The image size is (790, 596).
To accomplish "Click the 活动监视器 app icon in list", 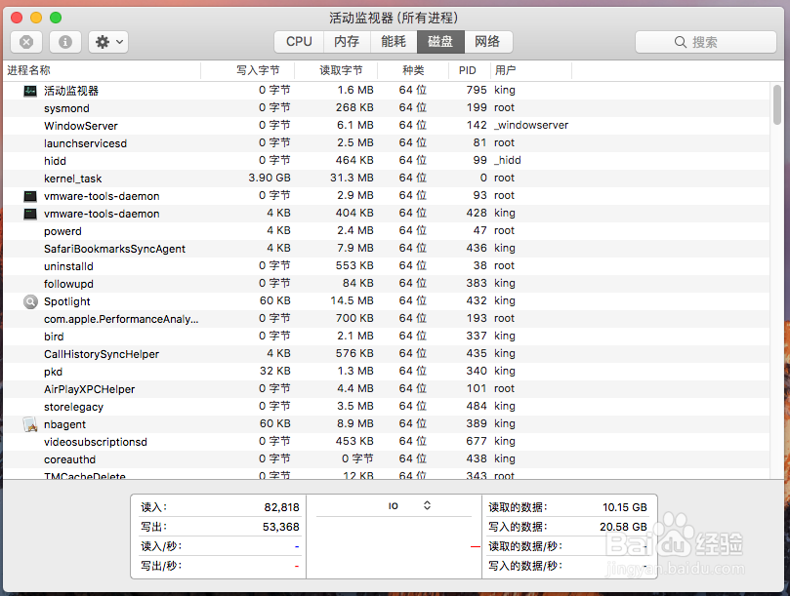I will [x=30, y=91].
